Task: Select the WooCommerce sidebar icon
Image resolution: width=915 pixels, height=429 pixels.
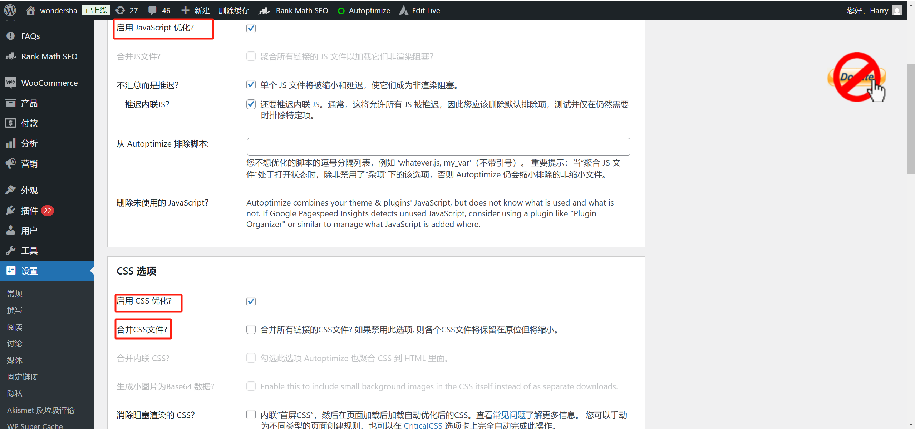Action: [x=11, y=83]
